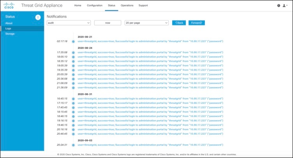293x158 pixels.
Task: Click the 18:46:15 timestamp
Action: pyautogui.click(x=62, y=116)
